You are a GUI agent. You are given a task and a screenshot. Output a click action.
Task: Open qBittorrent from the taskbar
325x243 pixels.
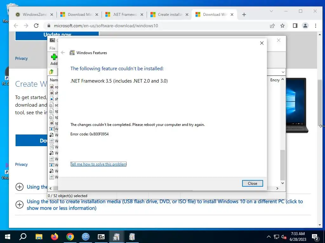click(x=85, y=237)
